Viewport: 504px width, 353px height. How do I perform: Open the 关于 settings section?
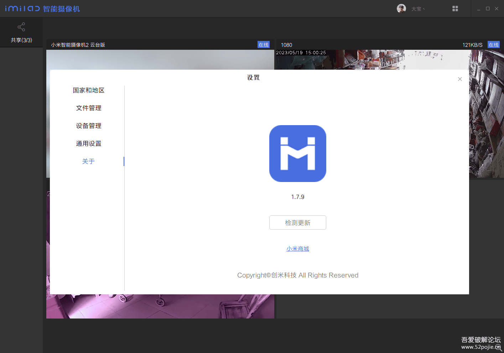[x=88, y=161]
